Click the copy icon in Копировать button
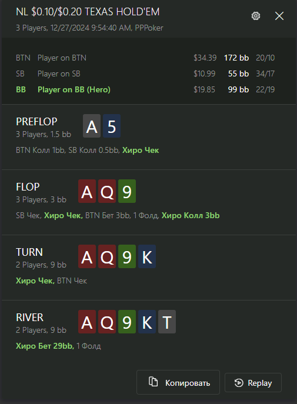 pyautogui.click(x=153, y=382)
